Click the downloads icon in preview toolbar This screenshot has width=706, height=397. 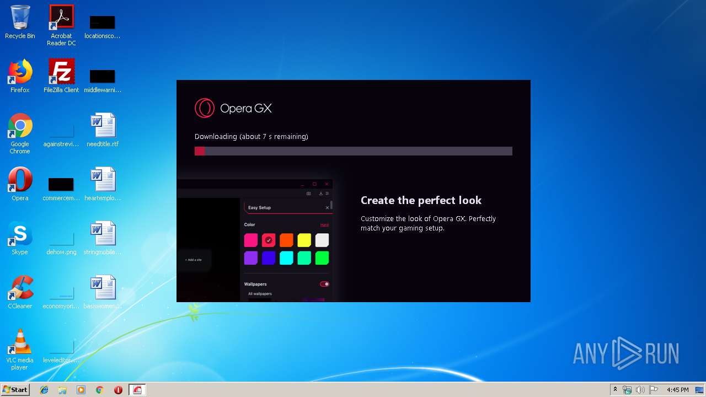click(321, 194)
